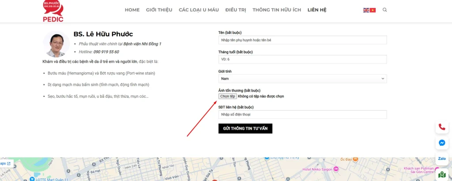Screen dimensions: 452x181
Task: Select the Vietnamese flag language option
Action: click(373, 10)
